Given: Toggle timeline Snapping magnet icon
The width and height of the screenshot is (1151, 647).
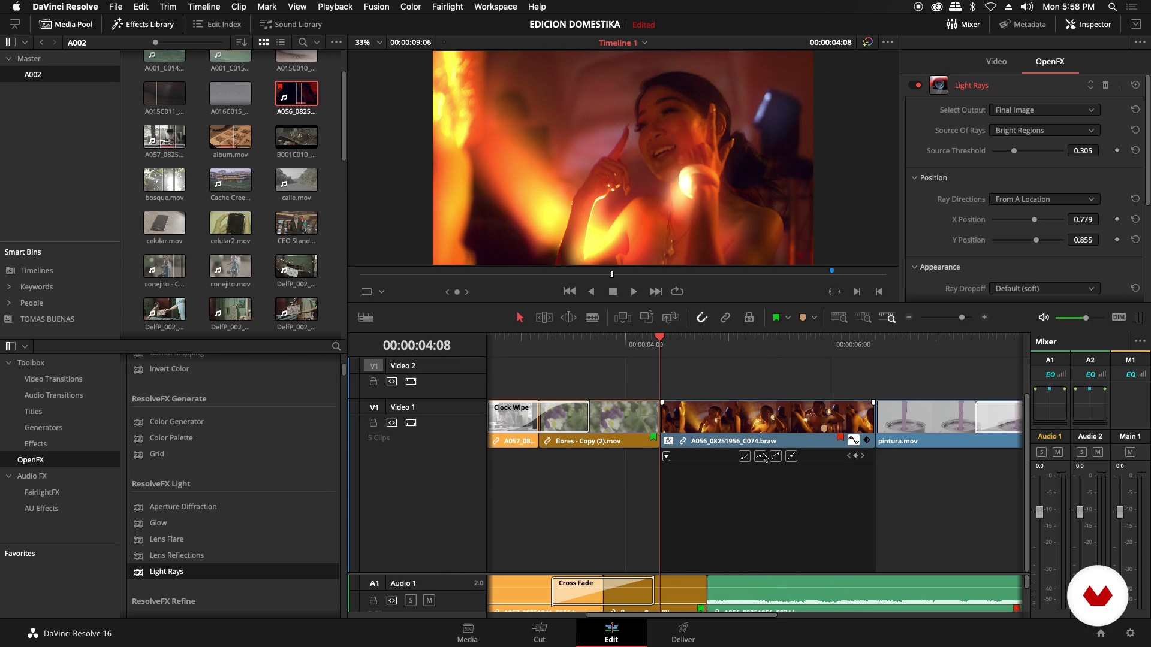Looking at the screenshot, I should click(x=701, y=318).
